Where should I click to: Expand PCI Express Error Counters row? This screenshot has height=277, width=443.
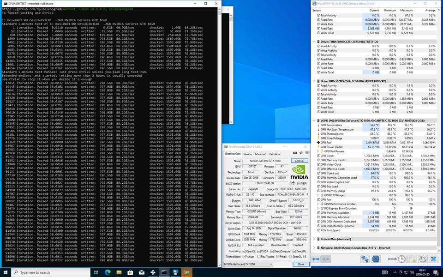coord(318,208)
